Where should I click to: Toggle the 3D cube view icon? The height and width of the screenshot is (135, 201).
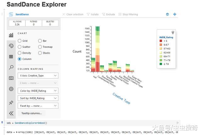pyautogui.click(x=167, y=14)
